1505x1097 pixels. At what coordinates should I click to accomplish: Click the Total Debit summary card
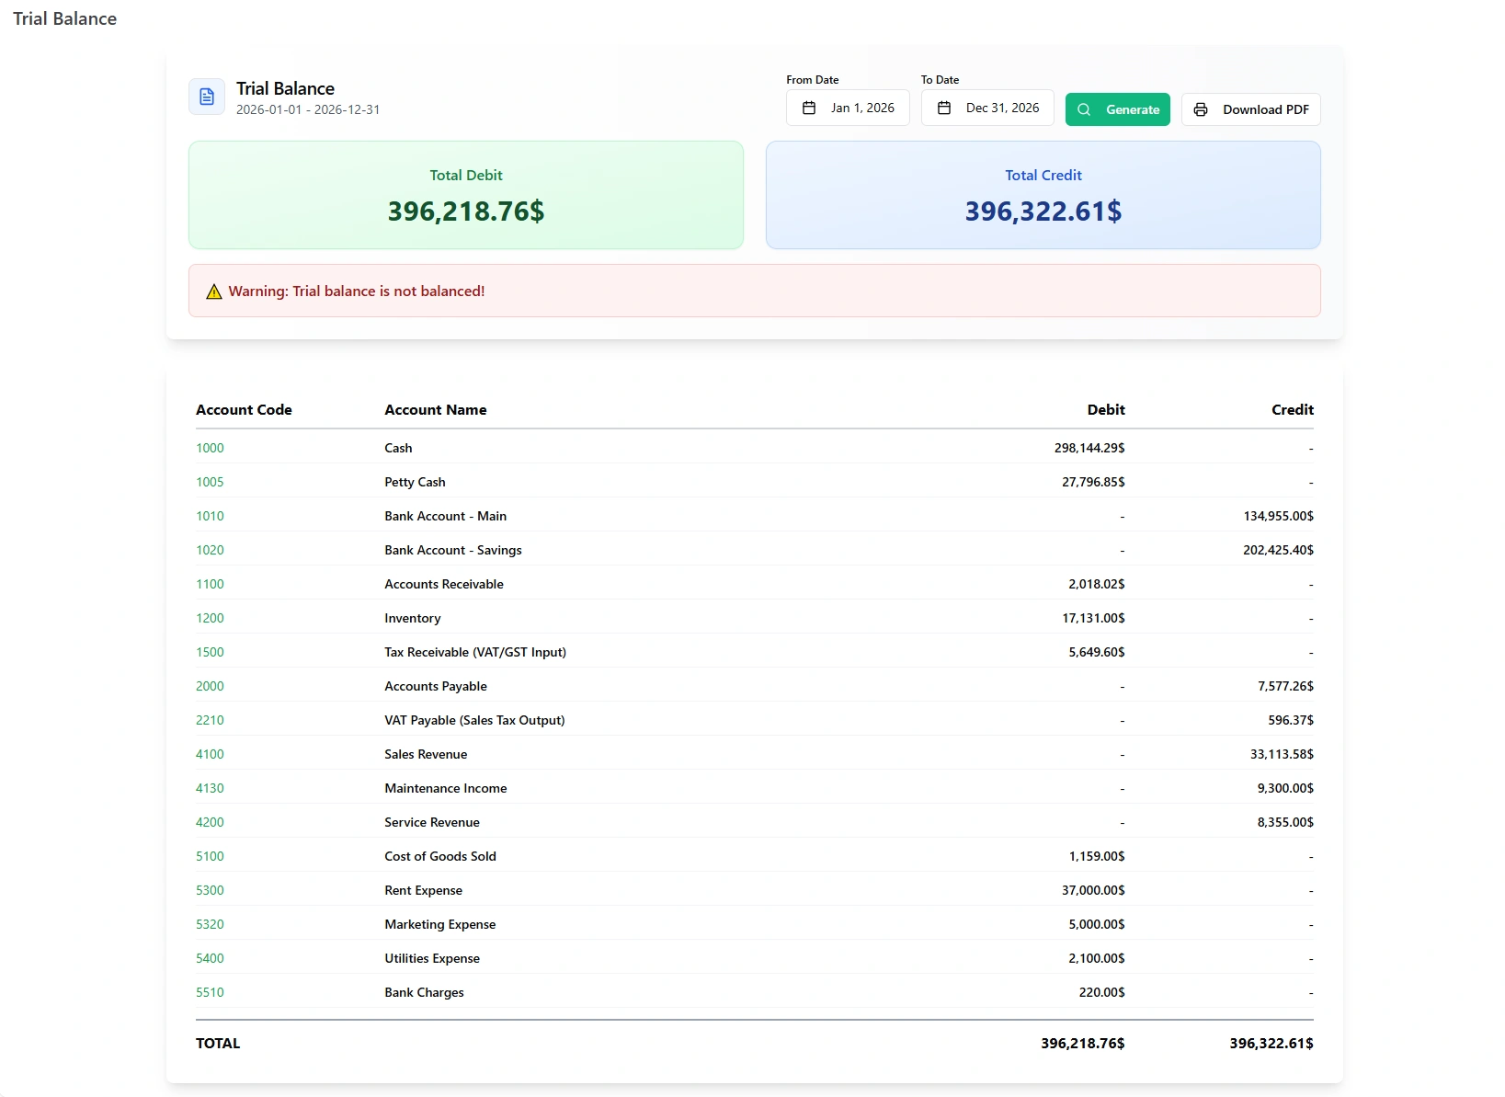click(466, 195)
